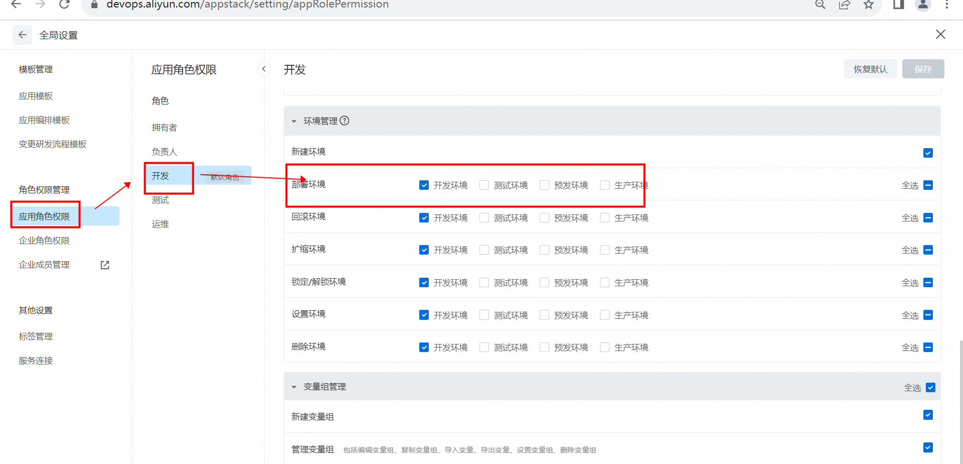
Task: Open external link icon beside 企业成员管理
Action: pos(105,265)
